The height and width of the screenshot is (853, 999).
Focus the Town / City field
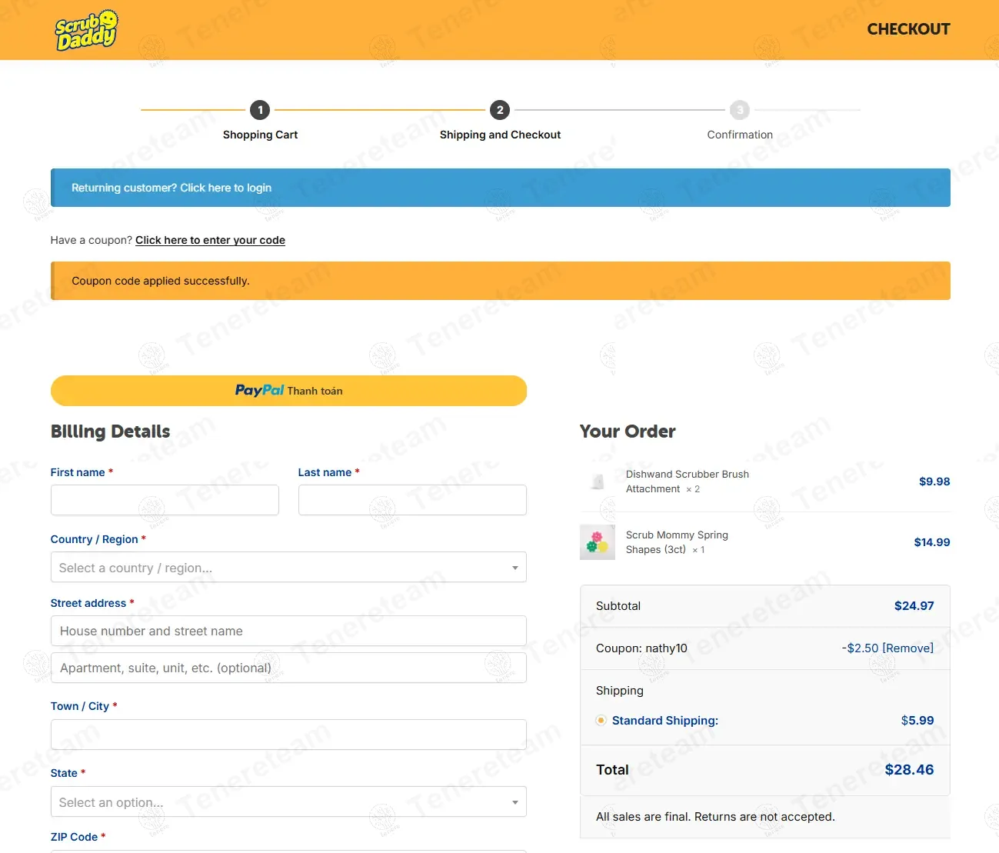pos(288,735)
